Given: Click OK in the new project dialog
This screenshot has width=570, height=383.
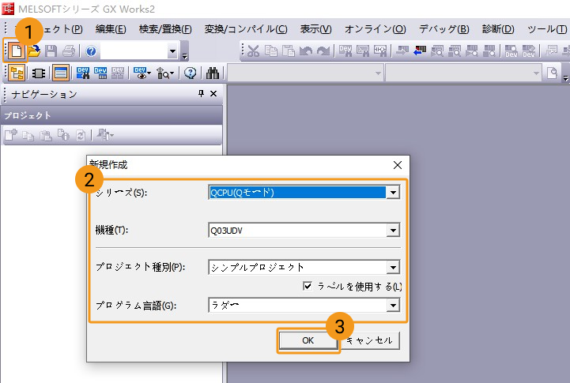Looking at the screenshot, I should coord(308,340).
